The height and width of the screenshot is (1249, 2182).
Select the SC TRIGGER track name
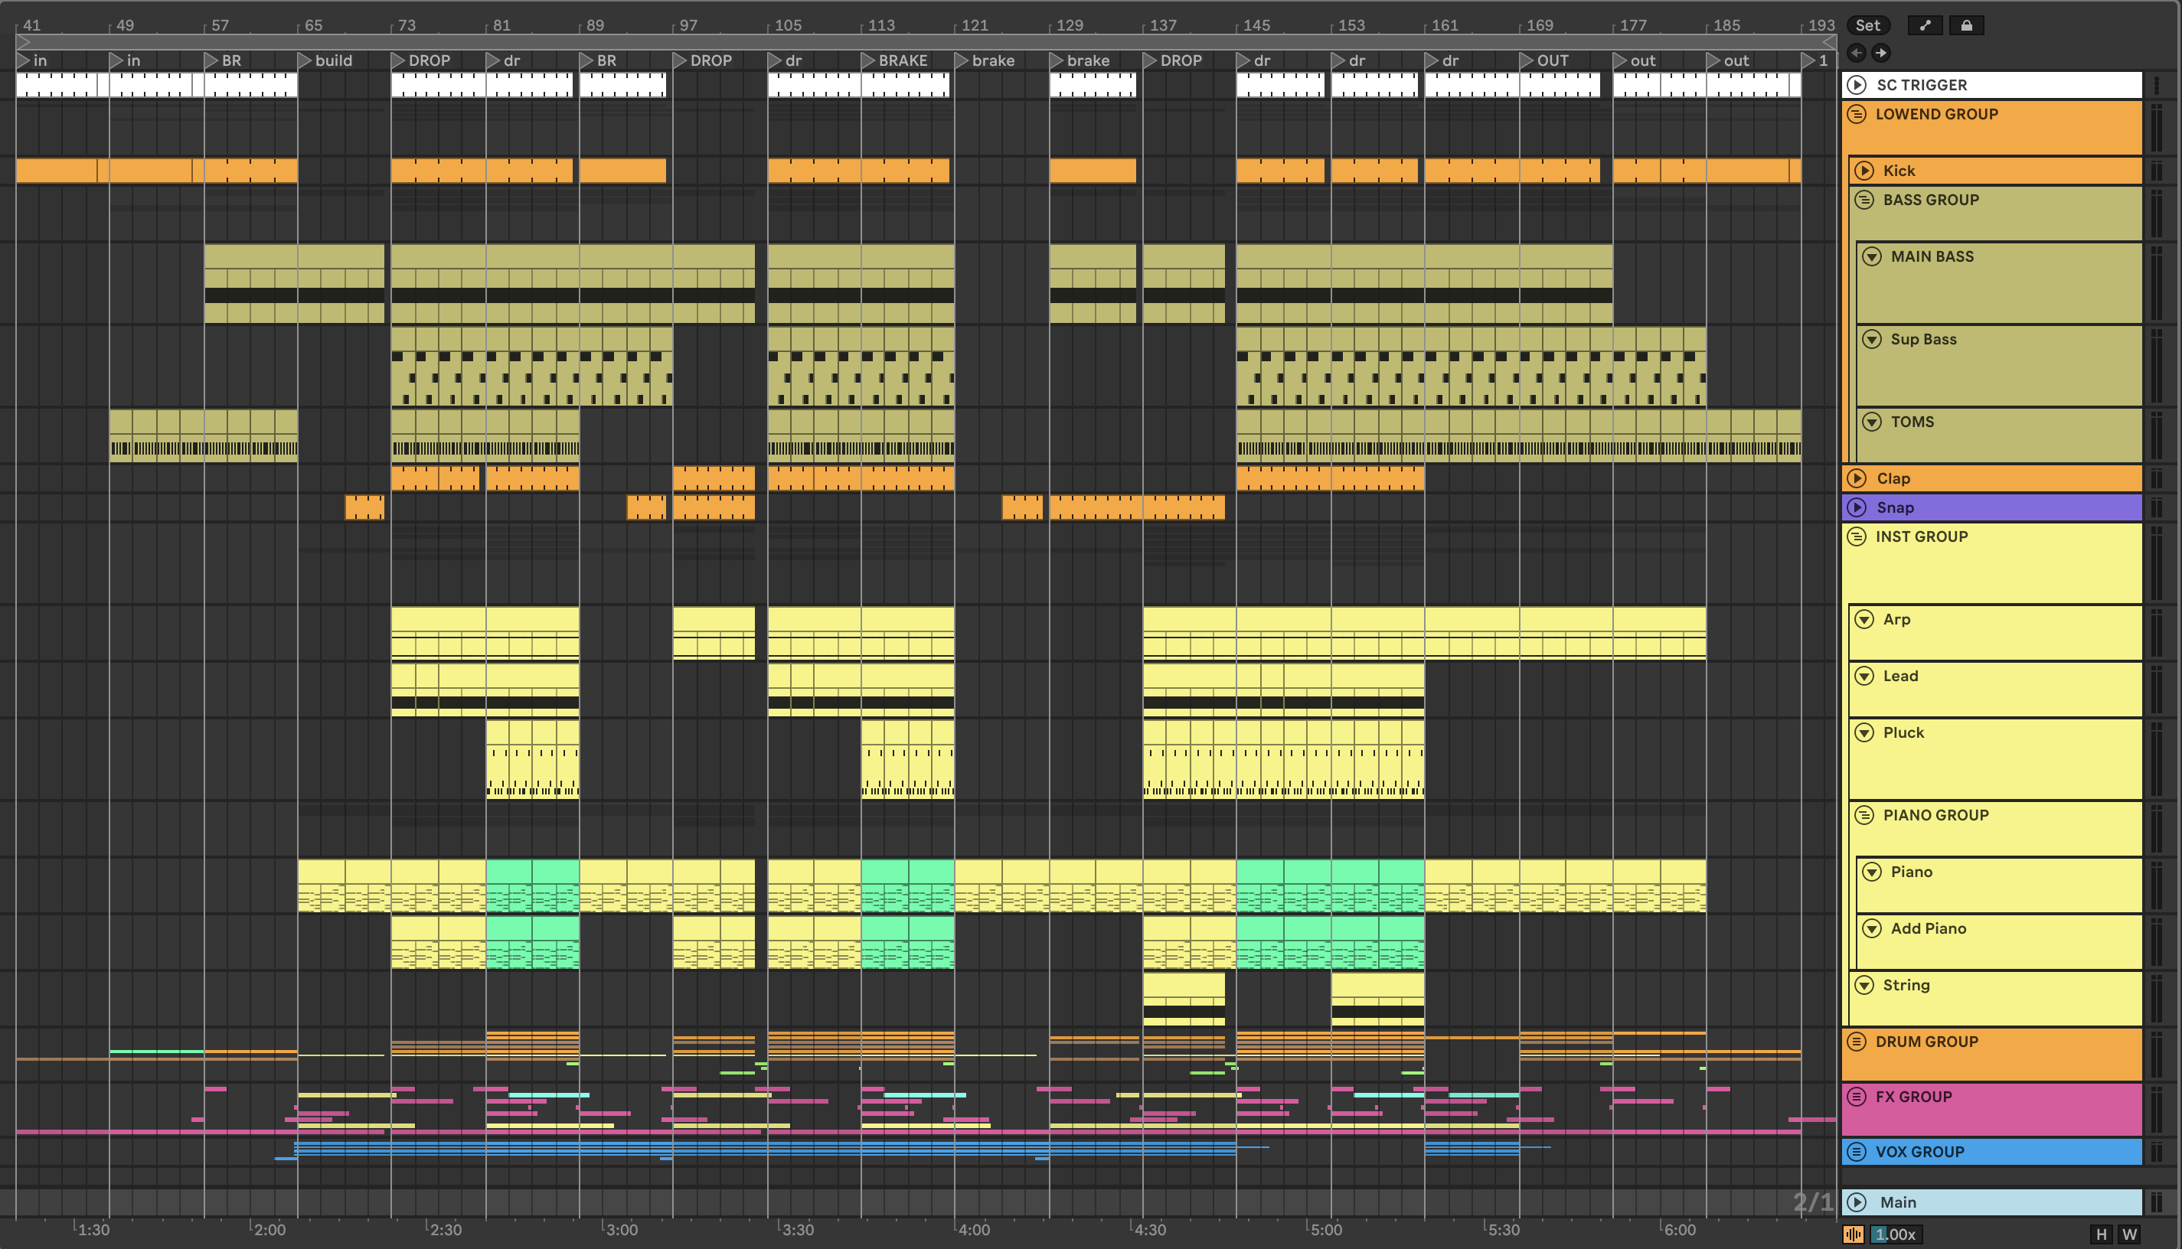click(1922, 85)
